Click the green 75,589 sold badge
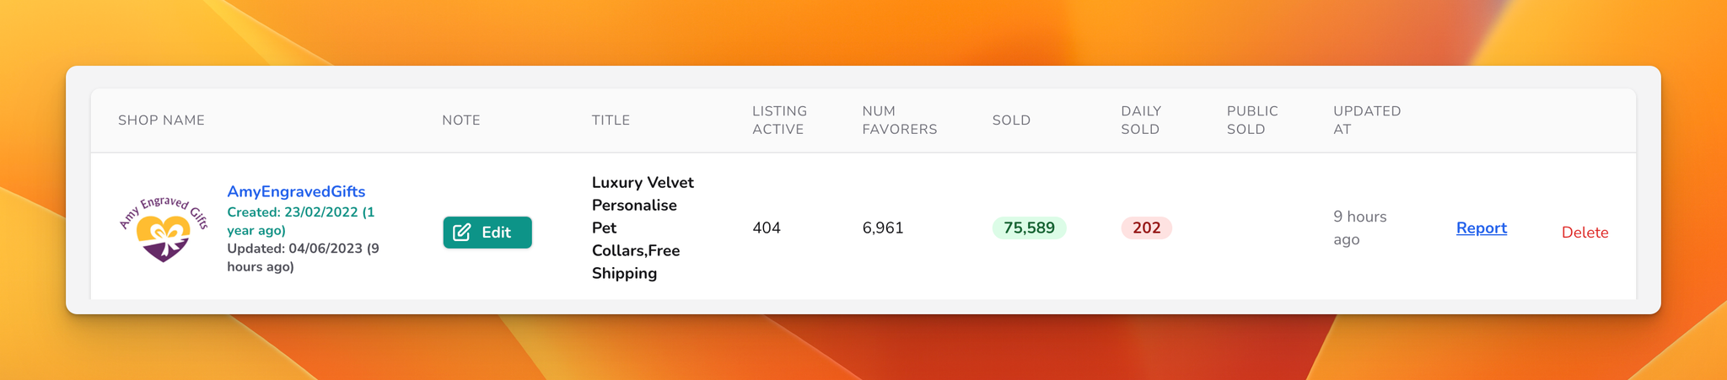The image size is (1727, 380). pos(1029,227)
